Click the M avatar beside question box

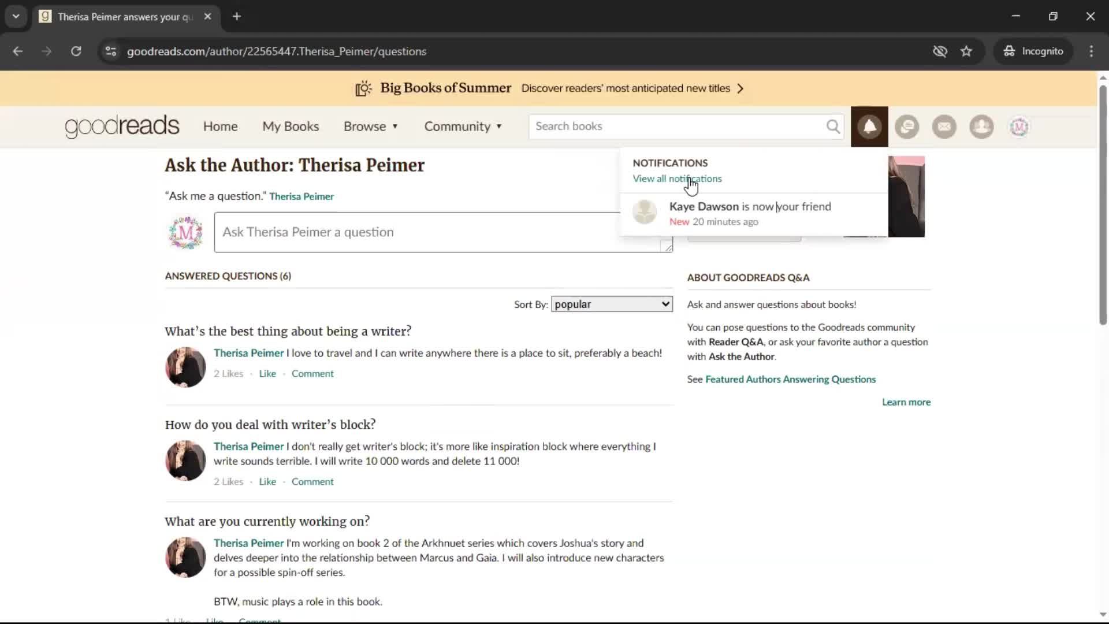(185, 232)
